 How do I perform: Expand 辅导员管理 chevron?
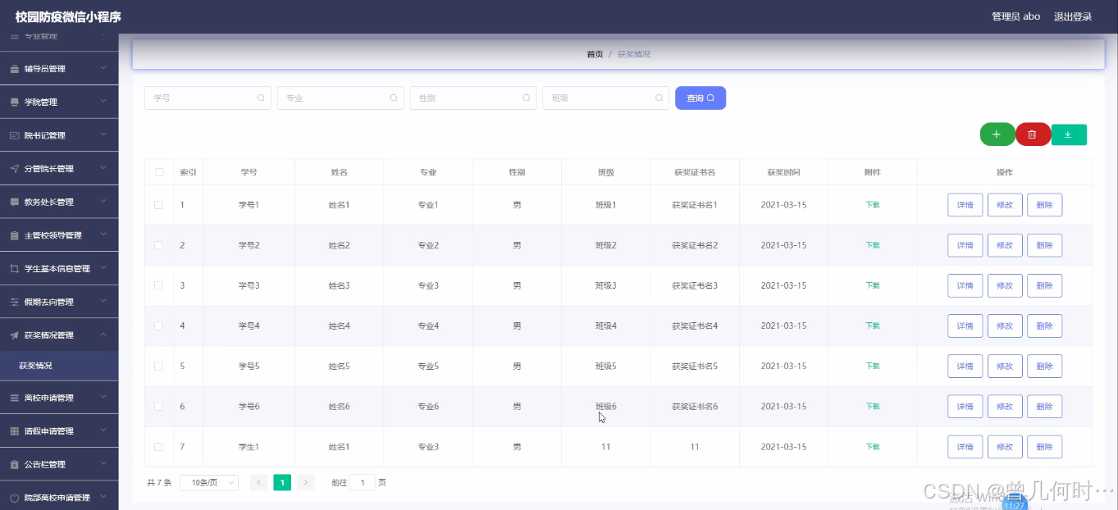(x=103, y=69)
